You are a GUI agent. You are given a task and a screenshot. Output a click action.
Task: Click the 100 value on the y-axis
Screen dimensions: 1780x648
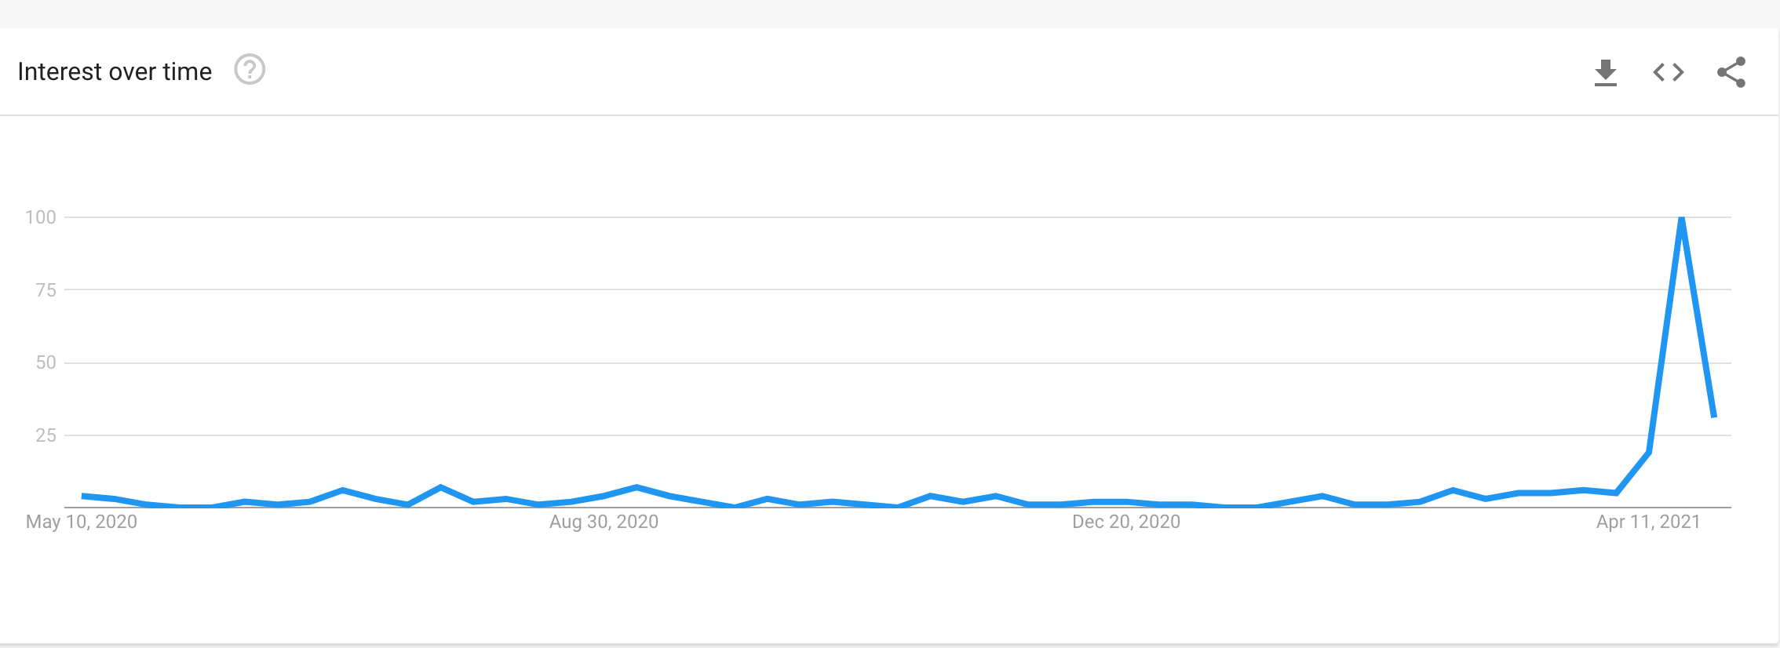[41, 217]
